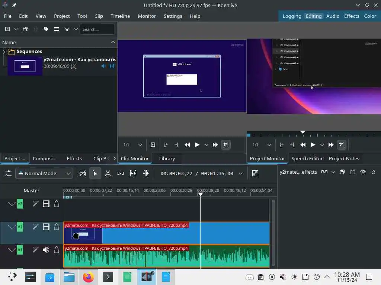Hide video track V2
The image size is (381, 285).
[46, 204]
